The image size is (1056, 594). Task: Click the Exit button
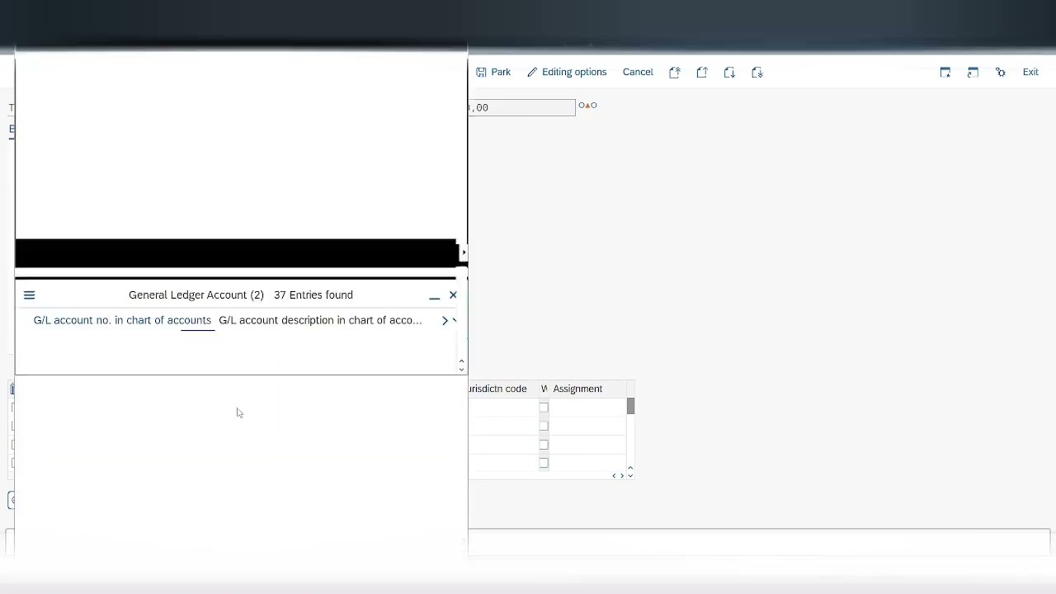click(x=1030, y=73)
